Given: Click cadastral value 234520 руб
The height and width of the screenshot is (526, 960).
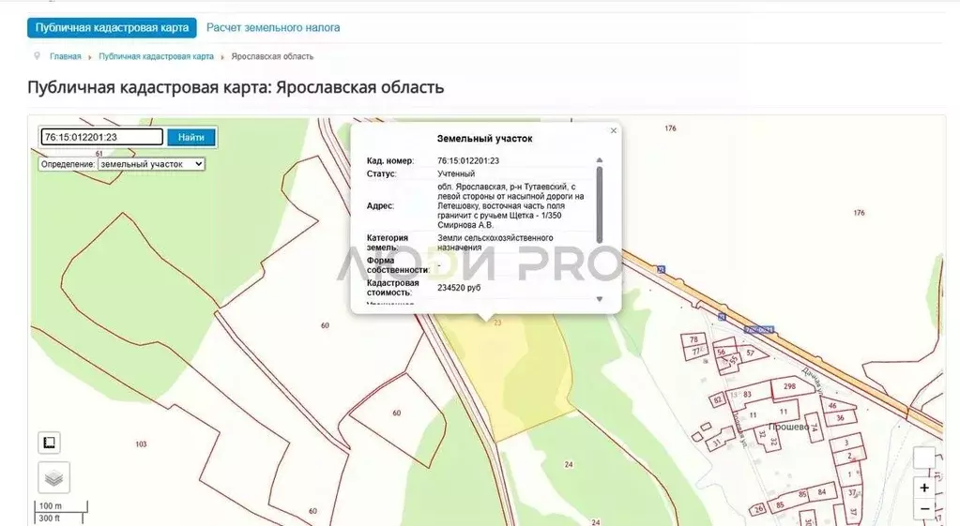Looking at the screenshot, I should click(459, 288).
